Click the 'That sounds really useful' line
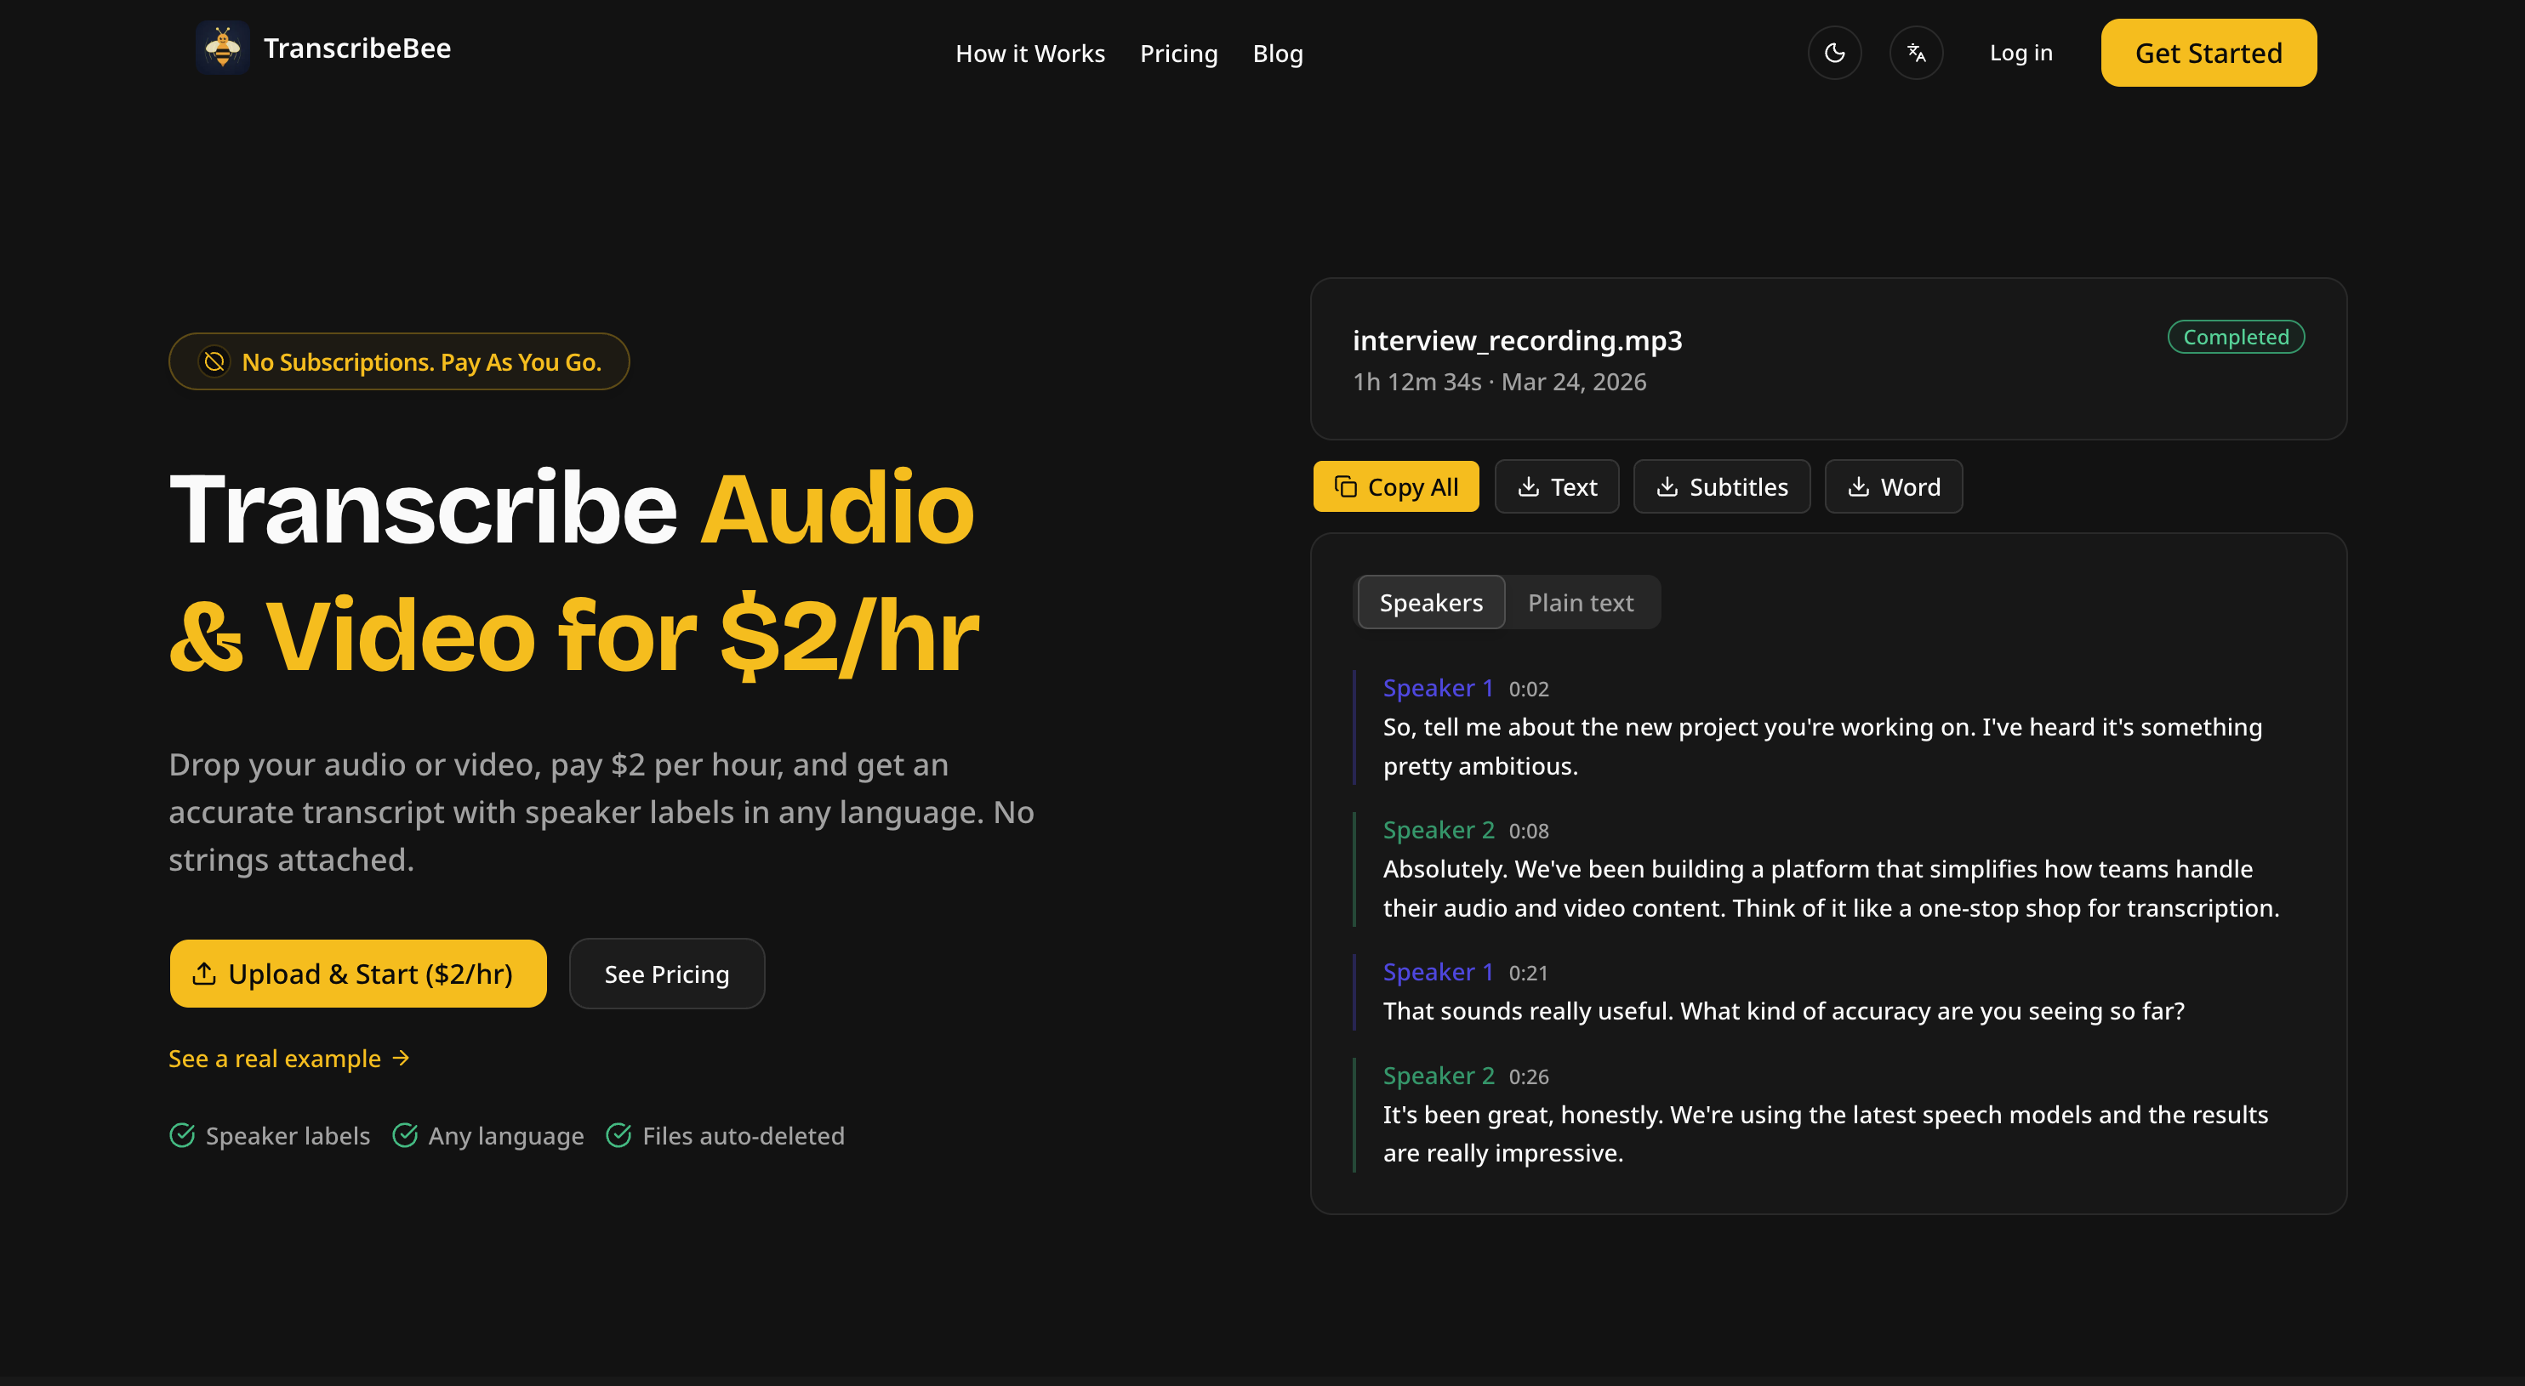This screenshot has width=2525, height=1386. (1783, 1011)
